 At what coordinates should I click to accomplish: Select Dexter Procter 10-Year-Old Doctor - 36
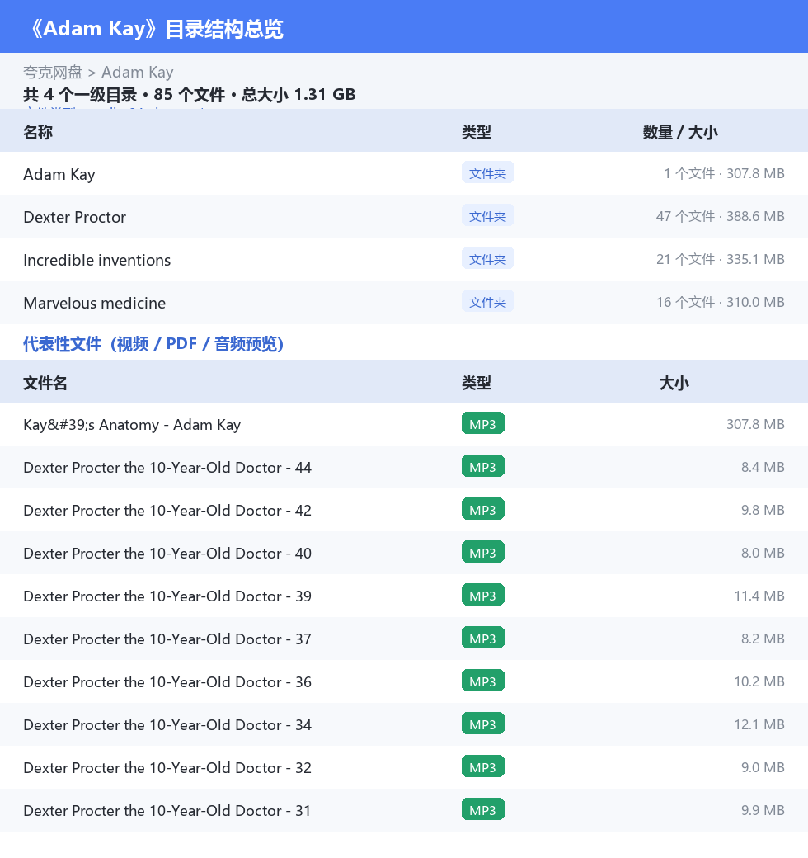tap(404, 681)
